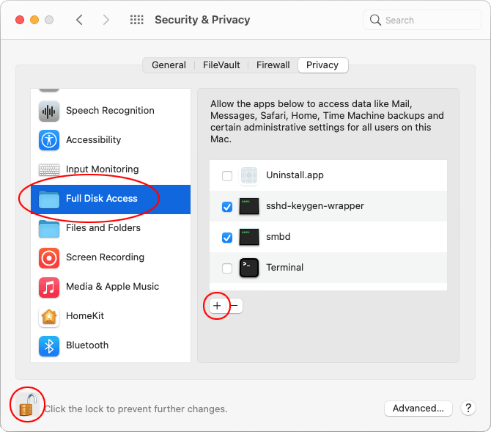Uncheck sshd-keygen-wrapper disk access
Image resolution: width=491 pixels, height=432 pixels.
pos(227,207)
